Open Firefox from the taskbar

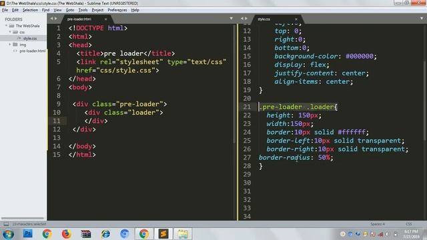(66, 234)
